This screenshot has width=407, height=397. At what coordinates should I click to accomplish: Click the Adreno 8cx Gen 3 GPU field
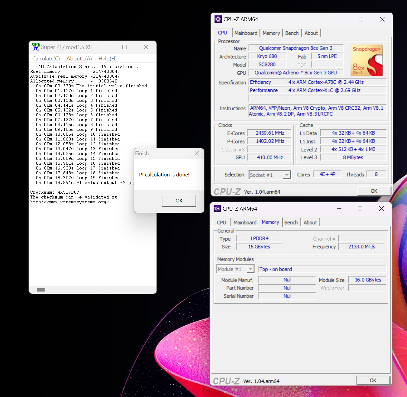(296, 73)
